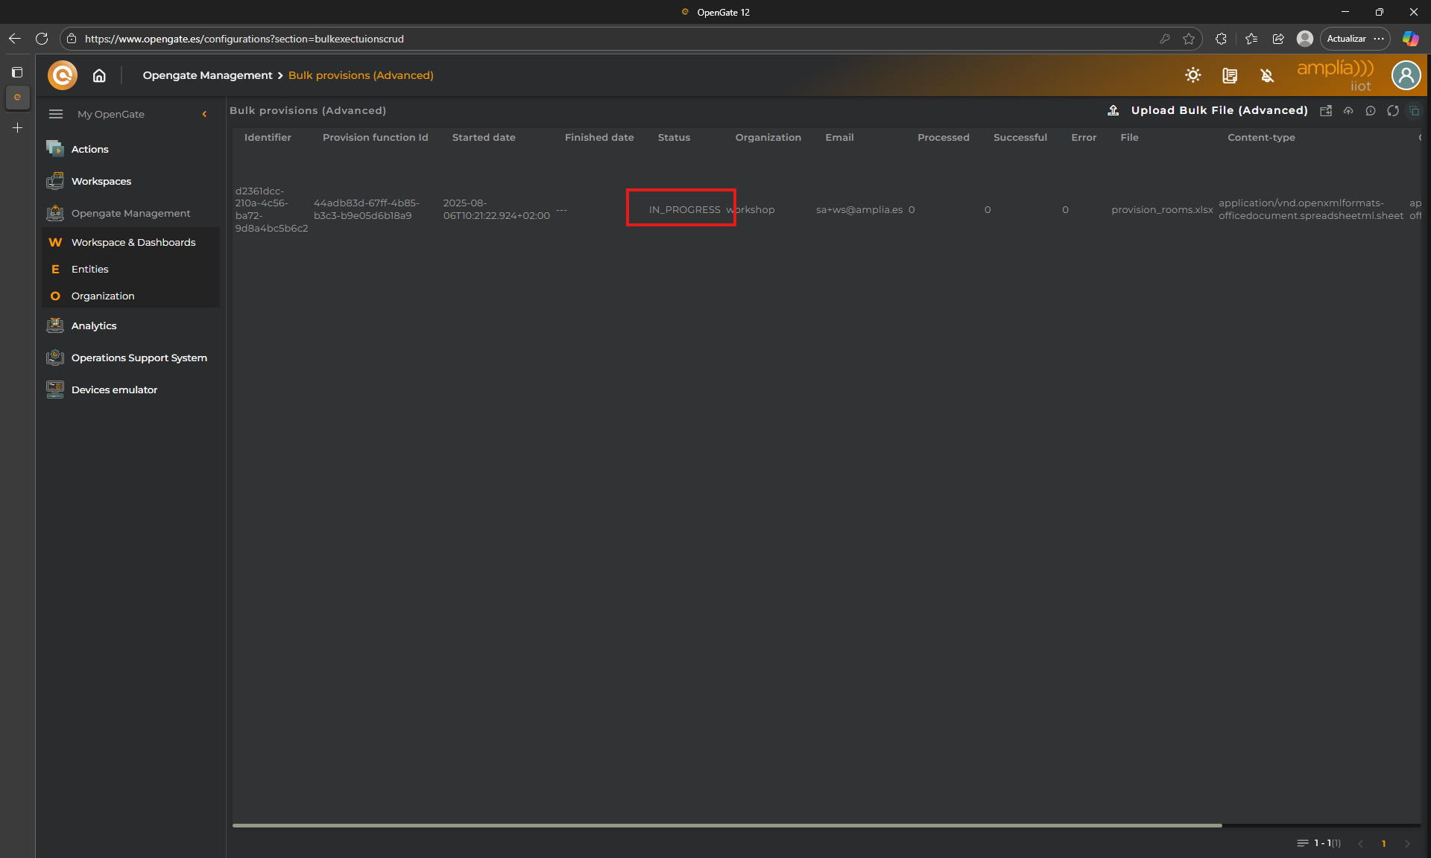Open the documentation scroll icon
1431x858 pixels.
click(x=1230, y=75)
